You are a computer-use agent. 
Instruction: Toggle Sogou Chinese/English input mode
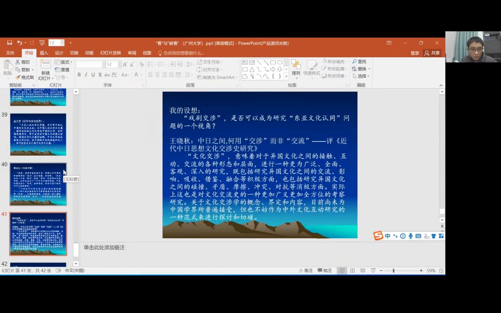(388, 236)
